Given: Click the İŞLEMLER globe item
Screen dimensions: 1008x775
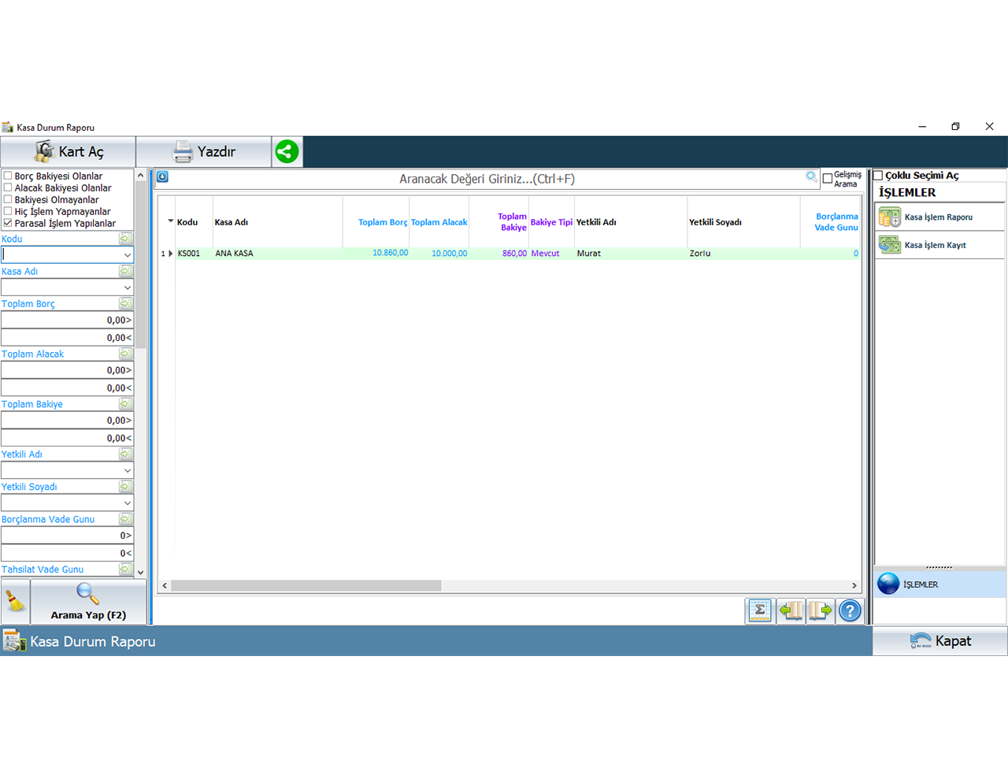Looking at the screenshot, I should coord(940,584).
